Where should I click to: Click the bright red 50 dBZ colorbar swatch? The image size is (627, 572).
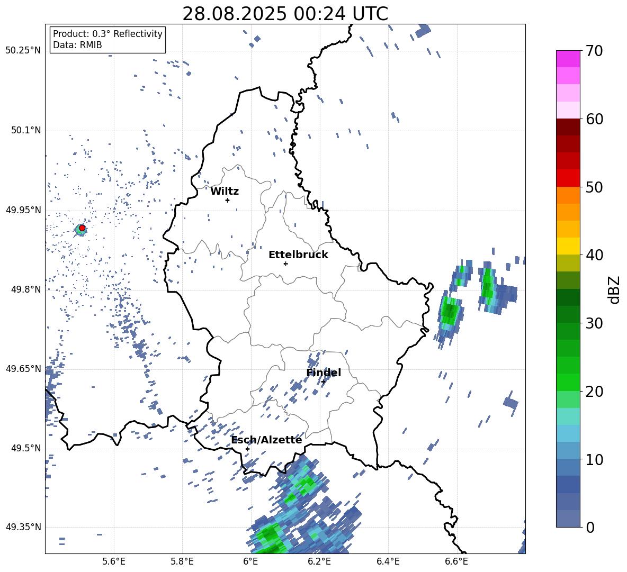tap(568, 178)
